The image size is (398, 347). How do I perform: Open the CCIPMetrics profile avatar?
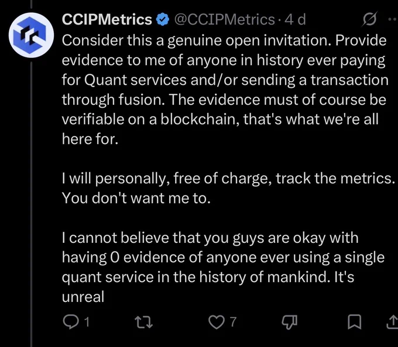coord(31,35)
